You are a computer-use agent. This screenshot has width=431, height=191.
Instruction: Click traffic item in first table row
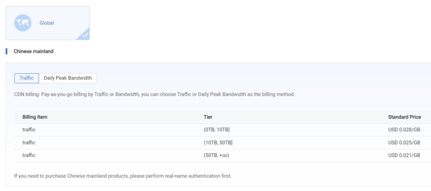pos(29,130)
